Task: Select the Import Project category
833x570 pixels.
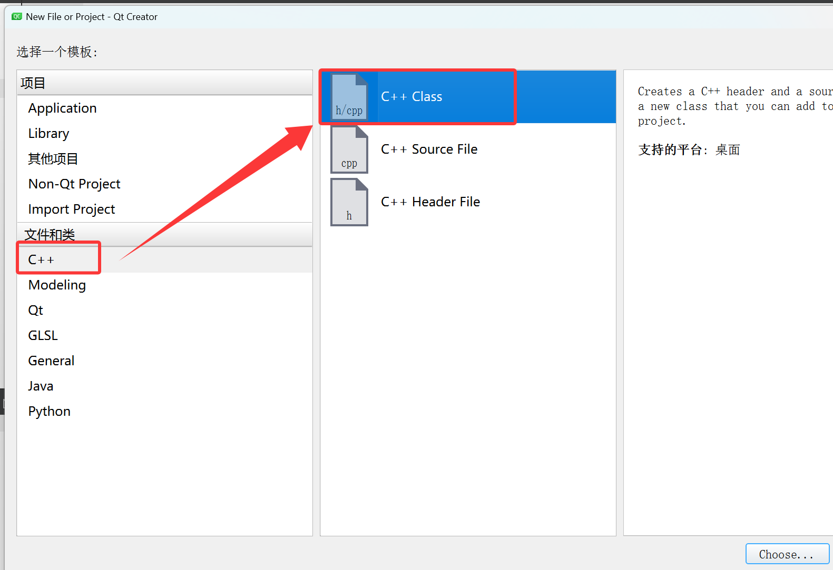Action: [x=165, y=209]
